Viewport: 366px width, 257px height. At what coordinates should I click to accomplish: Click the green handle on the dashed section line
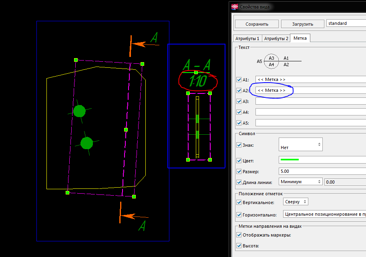point(126,130)
